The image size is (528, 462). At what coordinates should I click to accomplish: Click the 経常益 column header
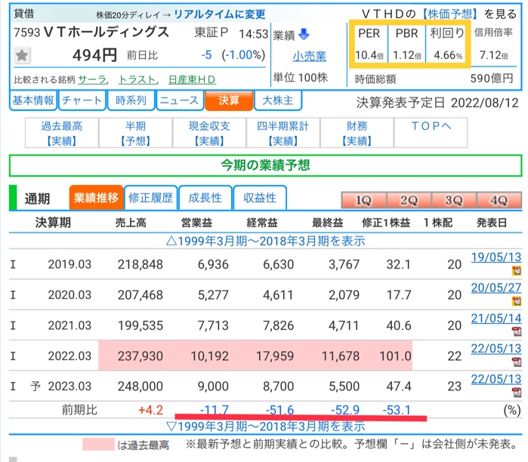262,223
